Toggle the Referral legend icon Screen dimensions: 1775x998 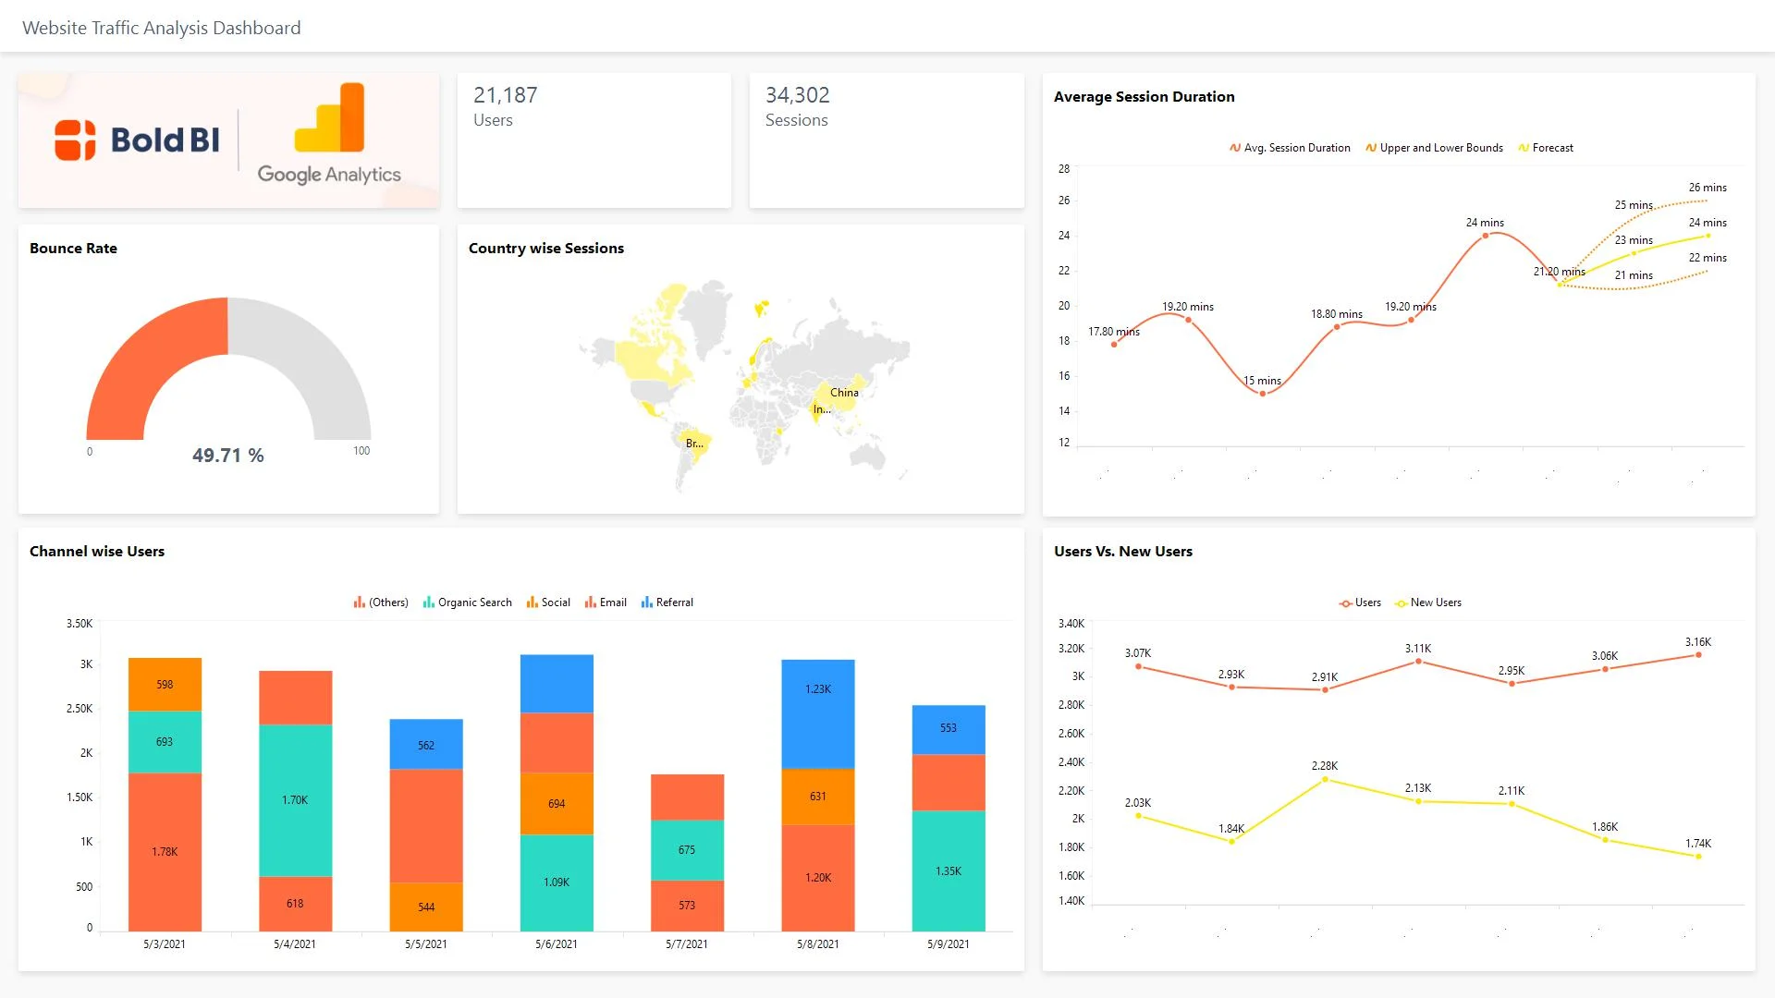(x=646, y=602)
